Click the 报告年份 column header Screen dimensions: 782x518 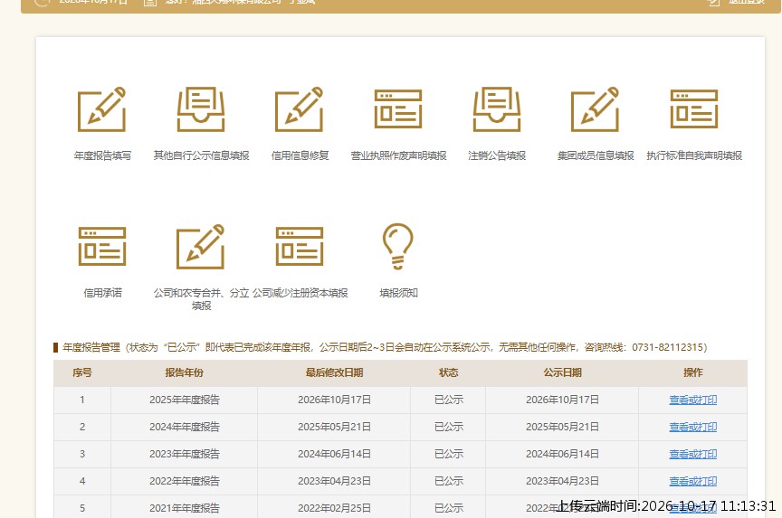[x=184, y=372]
